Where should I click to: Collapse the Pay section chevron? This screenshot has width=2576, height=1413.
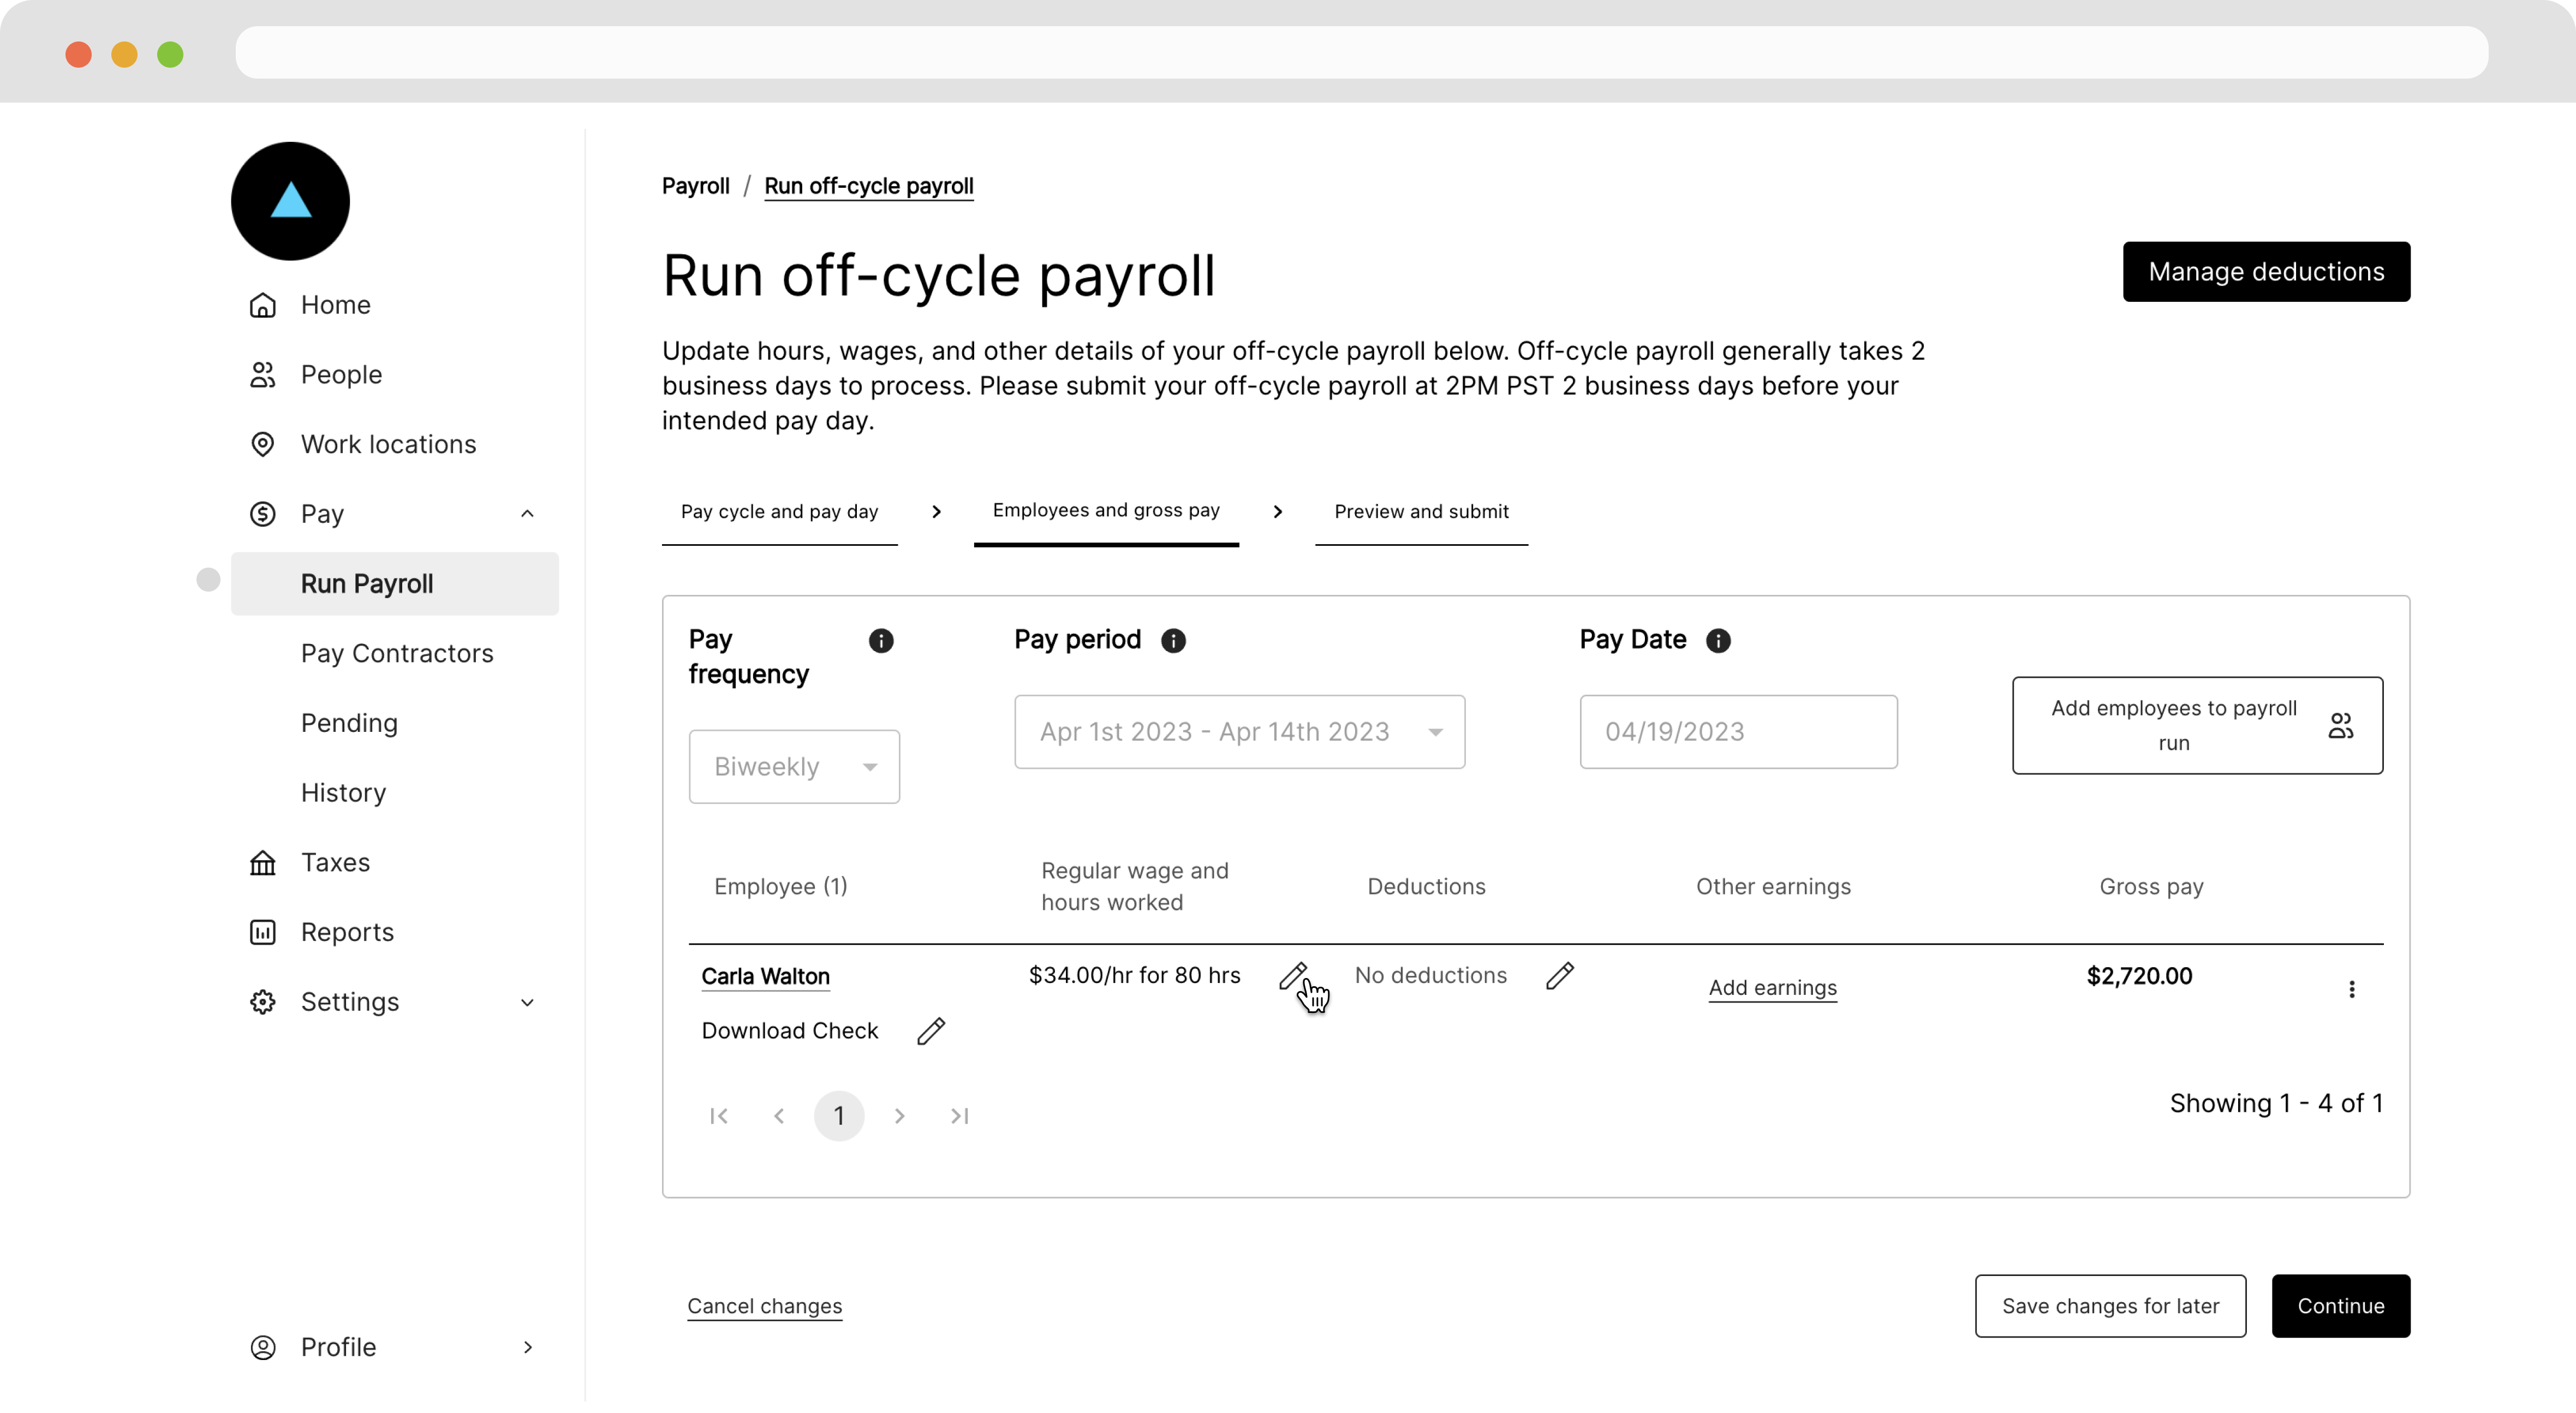point(528,514)
